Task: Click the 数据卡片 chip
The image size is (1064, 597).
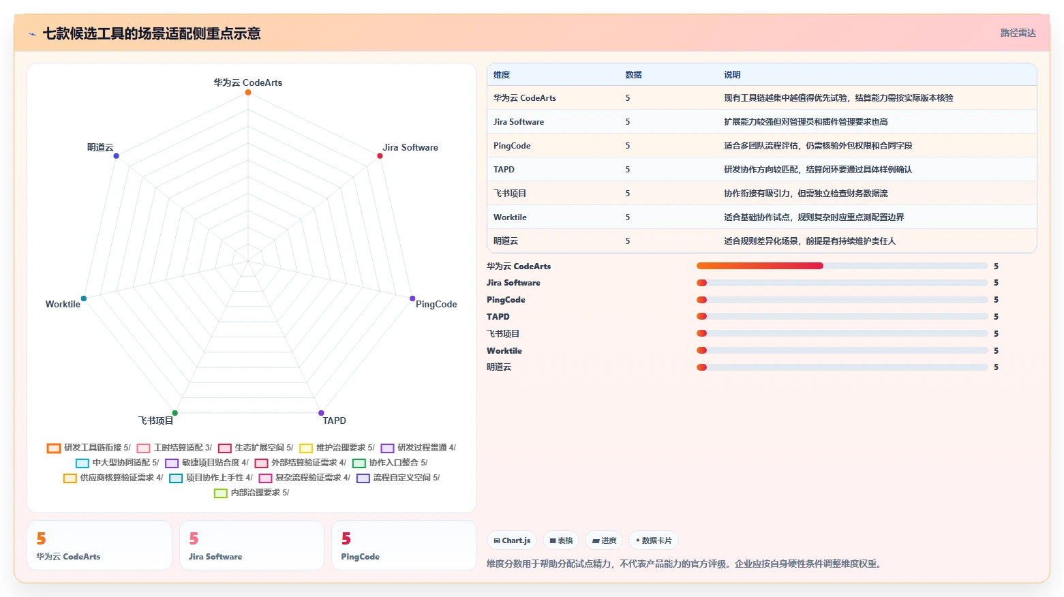Action: [654, 540]
